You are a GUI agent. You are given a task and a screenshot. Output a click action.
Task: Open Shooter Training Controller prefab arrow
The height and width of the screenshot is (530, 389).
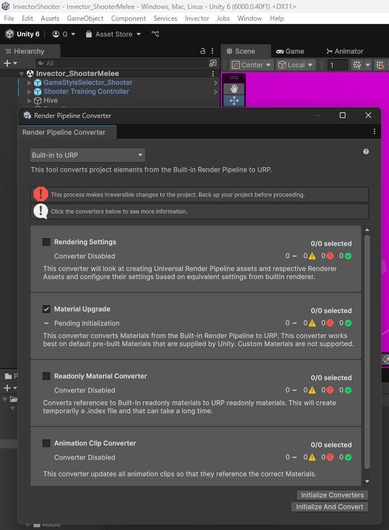coord(215,92)
